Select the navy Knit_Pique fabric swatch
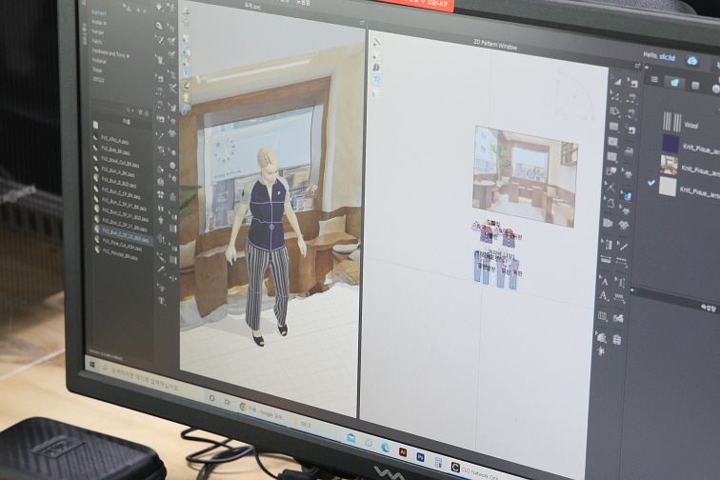The height and width of the screenshot is (480, 720). tap(670, 144)
